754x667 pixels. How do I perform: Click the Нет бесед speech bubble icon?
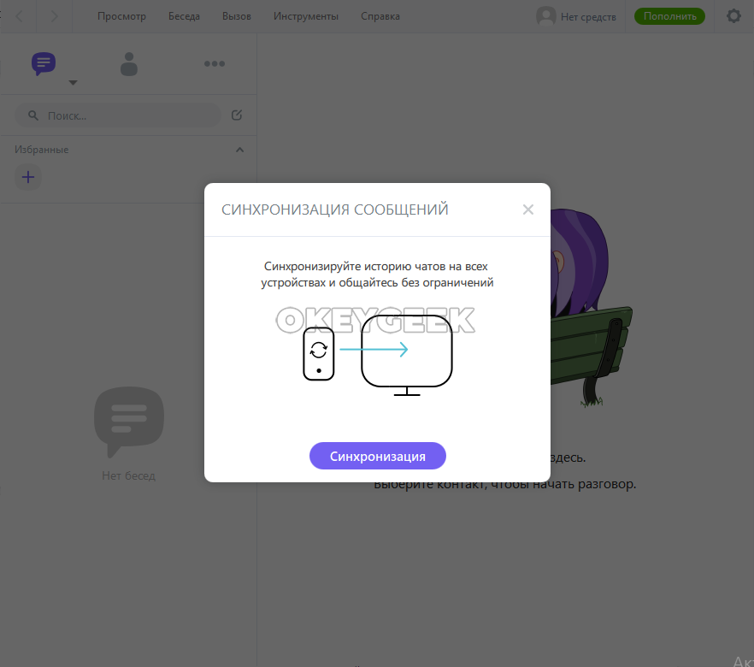(x=129, y=422)
